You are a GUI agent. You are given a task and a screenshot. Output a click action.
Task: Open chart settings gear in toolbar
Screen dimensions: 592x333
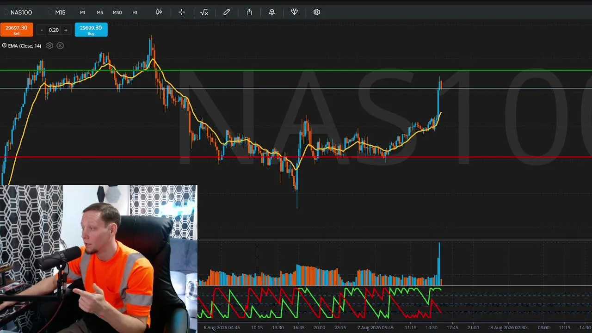point(317,12)
